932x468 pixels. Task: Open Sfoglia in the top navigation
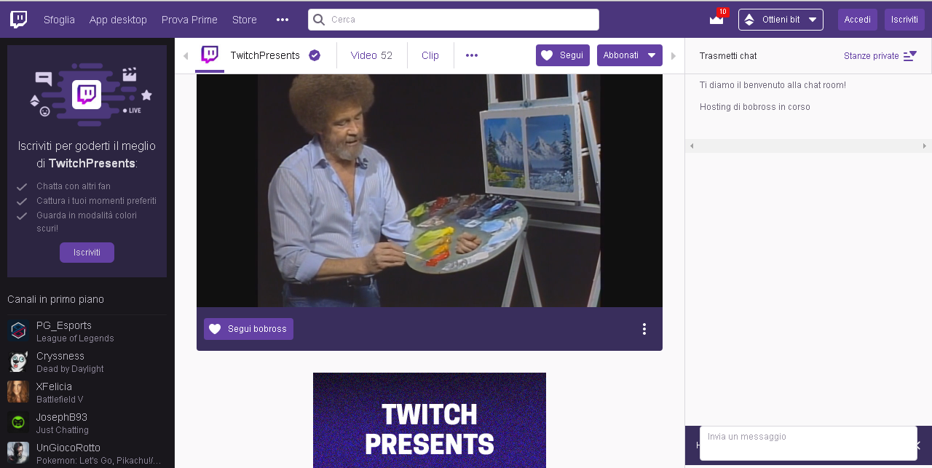[x=59, y=20]
